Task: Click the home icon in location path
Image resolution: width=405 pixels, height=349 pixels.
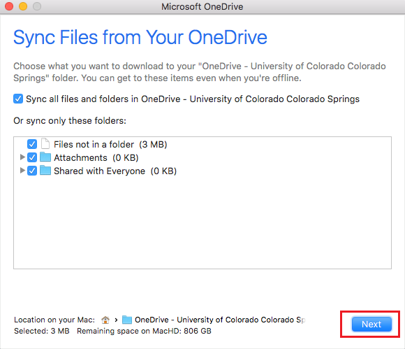Action: [105, 320]
